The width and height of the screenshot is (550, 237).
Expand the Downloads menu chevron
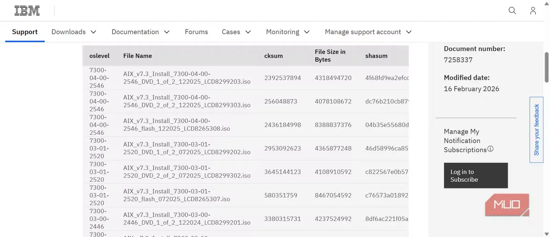(93, 32)
